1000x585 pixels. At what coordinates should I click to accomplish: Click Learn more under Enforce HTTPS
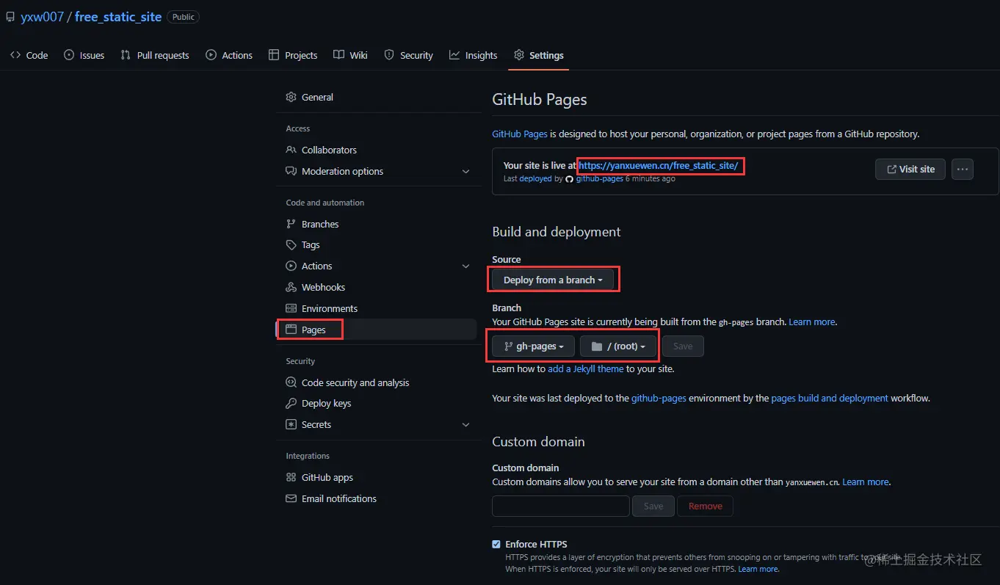(758, 569)
